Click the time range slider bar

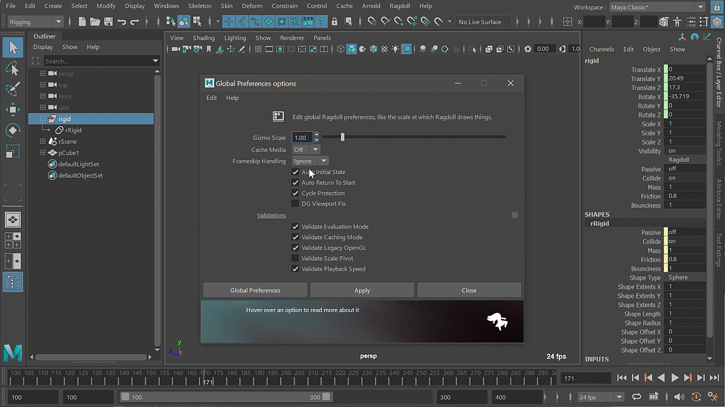tap(226, 397)
